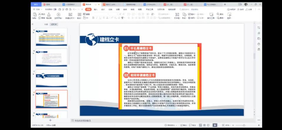The image size is (282, 130).
Task: Select slide 7 thumbnail in the slide panel
Action: 52,78
